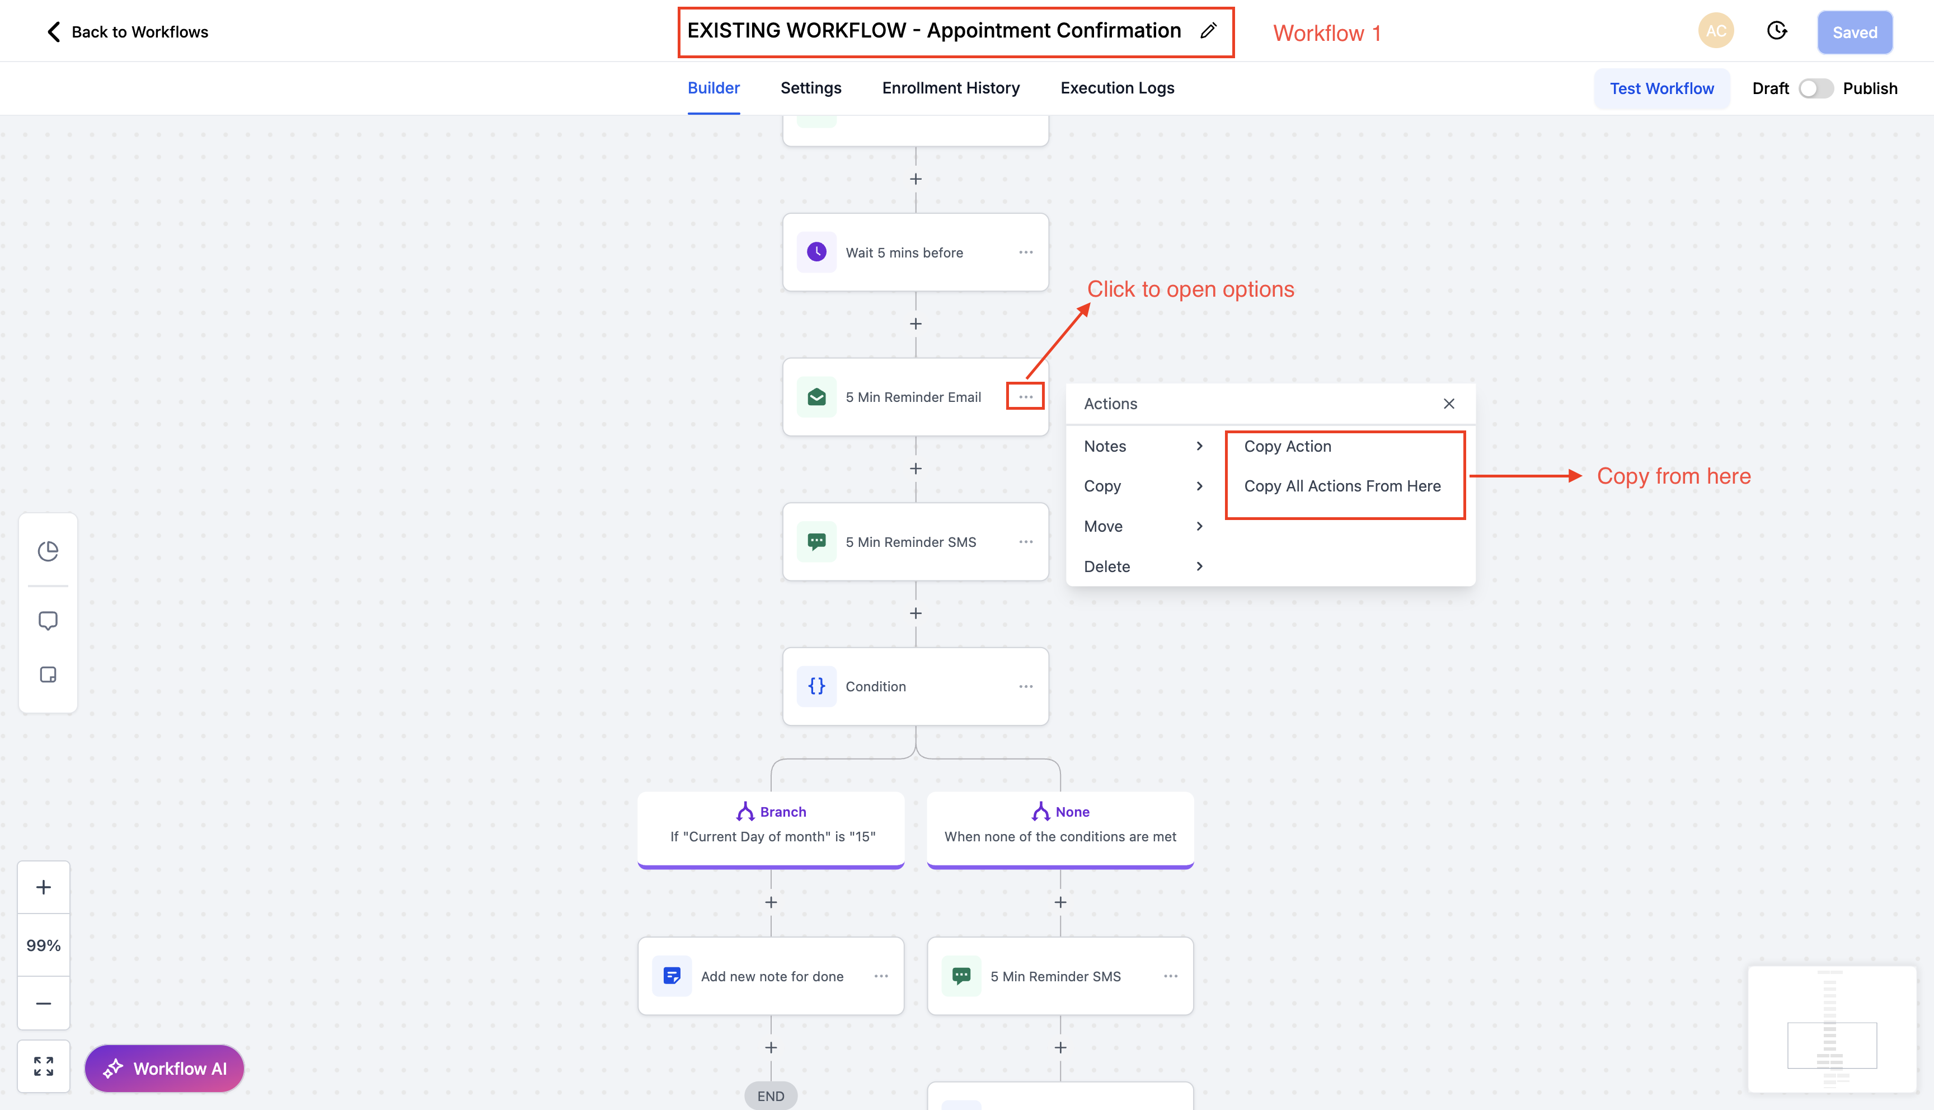Select Copy All Actions From Here
The width and height of the screenshot is (1934, 1110).
click(1342, 486)
